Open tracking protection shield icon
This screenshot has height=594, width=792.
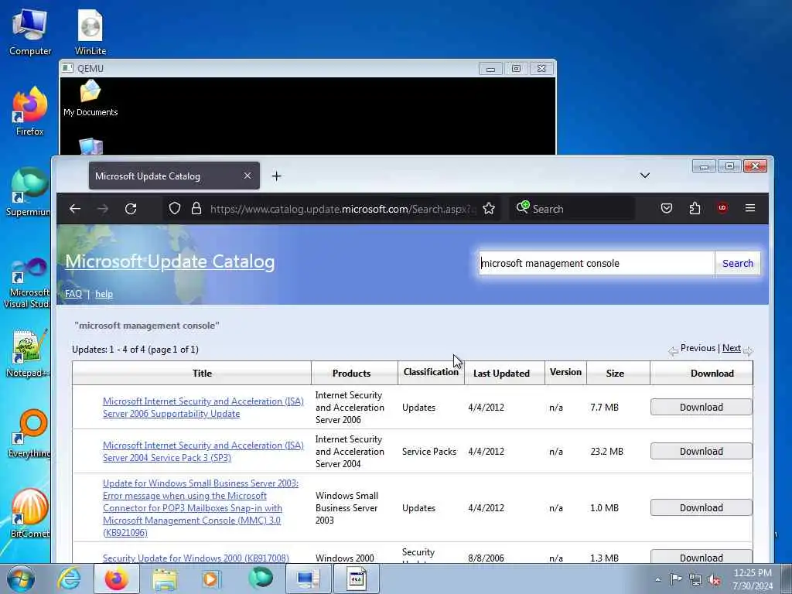tap(175, 209)
